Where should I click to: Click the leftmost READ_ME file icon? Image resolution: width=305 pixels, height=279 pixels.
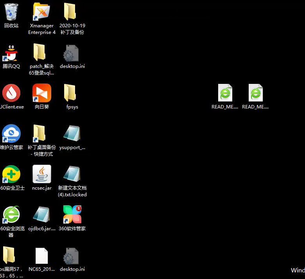(225, 94)
